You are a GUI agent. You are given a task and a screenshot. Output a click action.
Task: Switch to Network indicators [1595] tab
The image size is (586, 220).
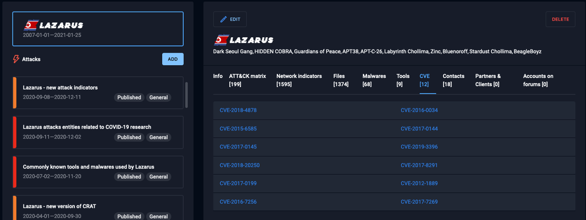click(299, 80)
